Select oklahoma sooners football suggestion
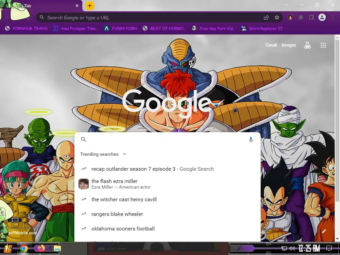This screenshot has height=255, width=340. click(167, 228)
